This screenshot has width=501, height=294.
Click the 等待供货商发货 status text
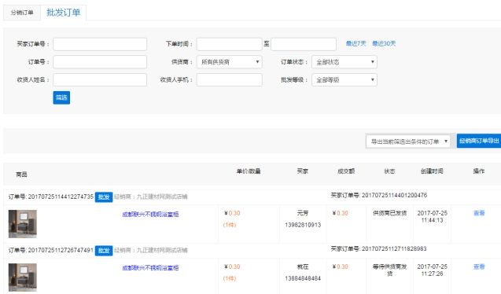(390, 270)
